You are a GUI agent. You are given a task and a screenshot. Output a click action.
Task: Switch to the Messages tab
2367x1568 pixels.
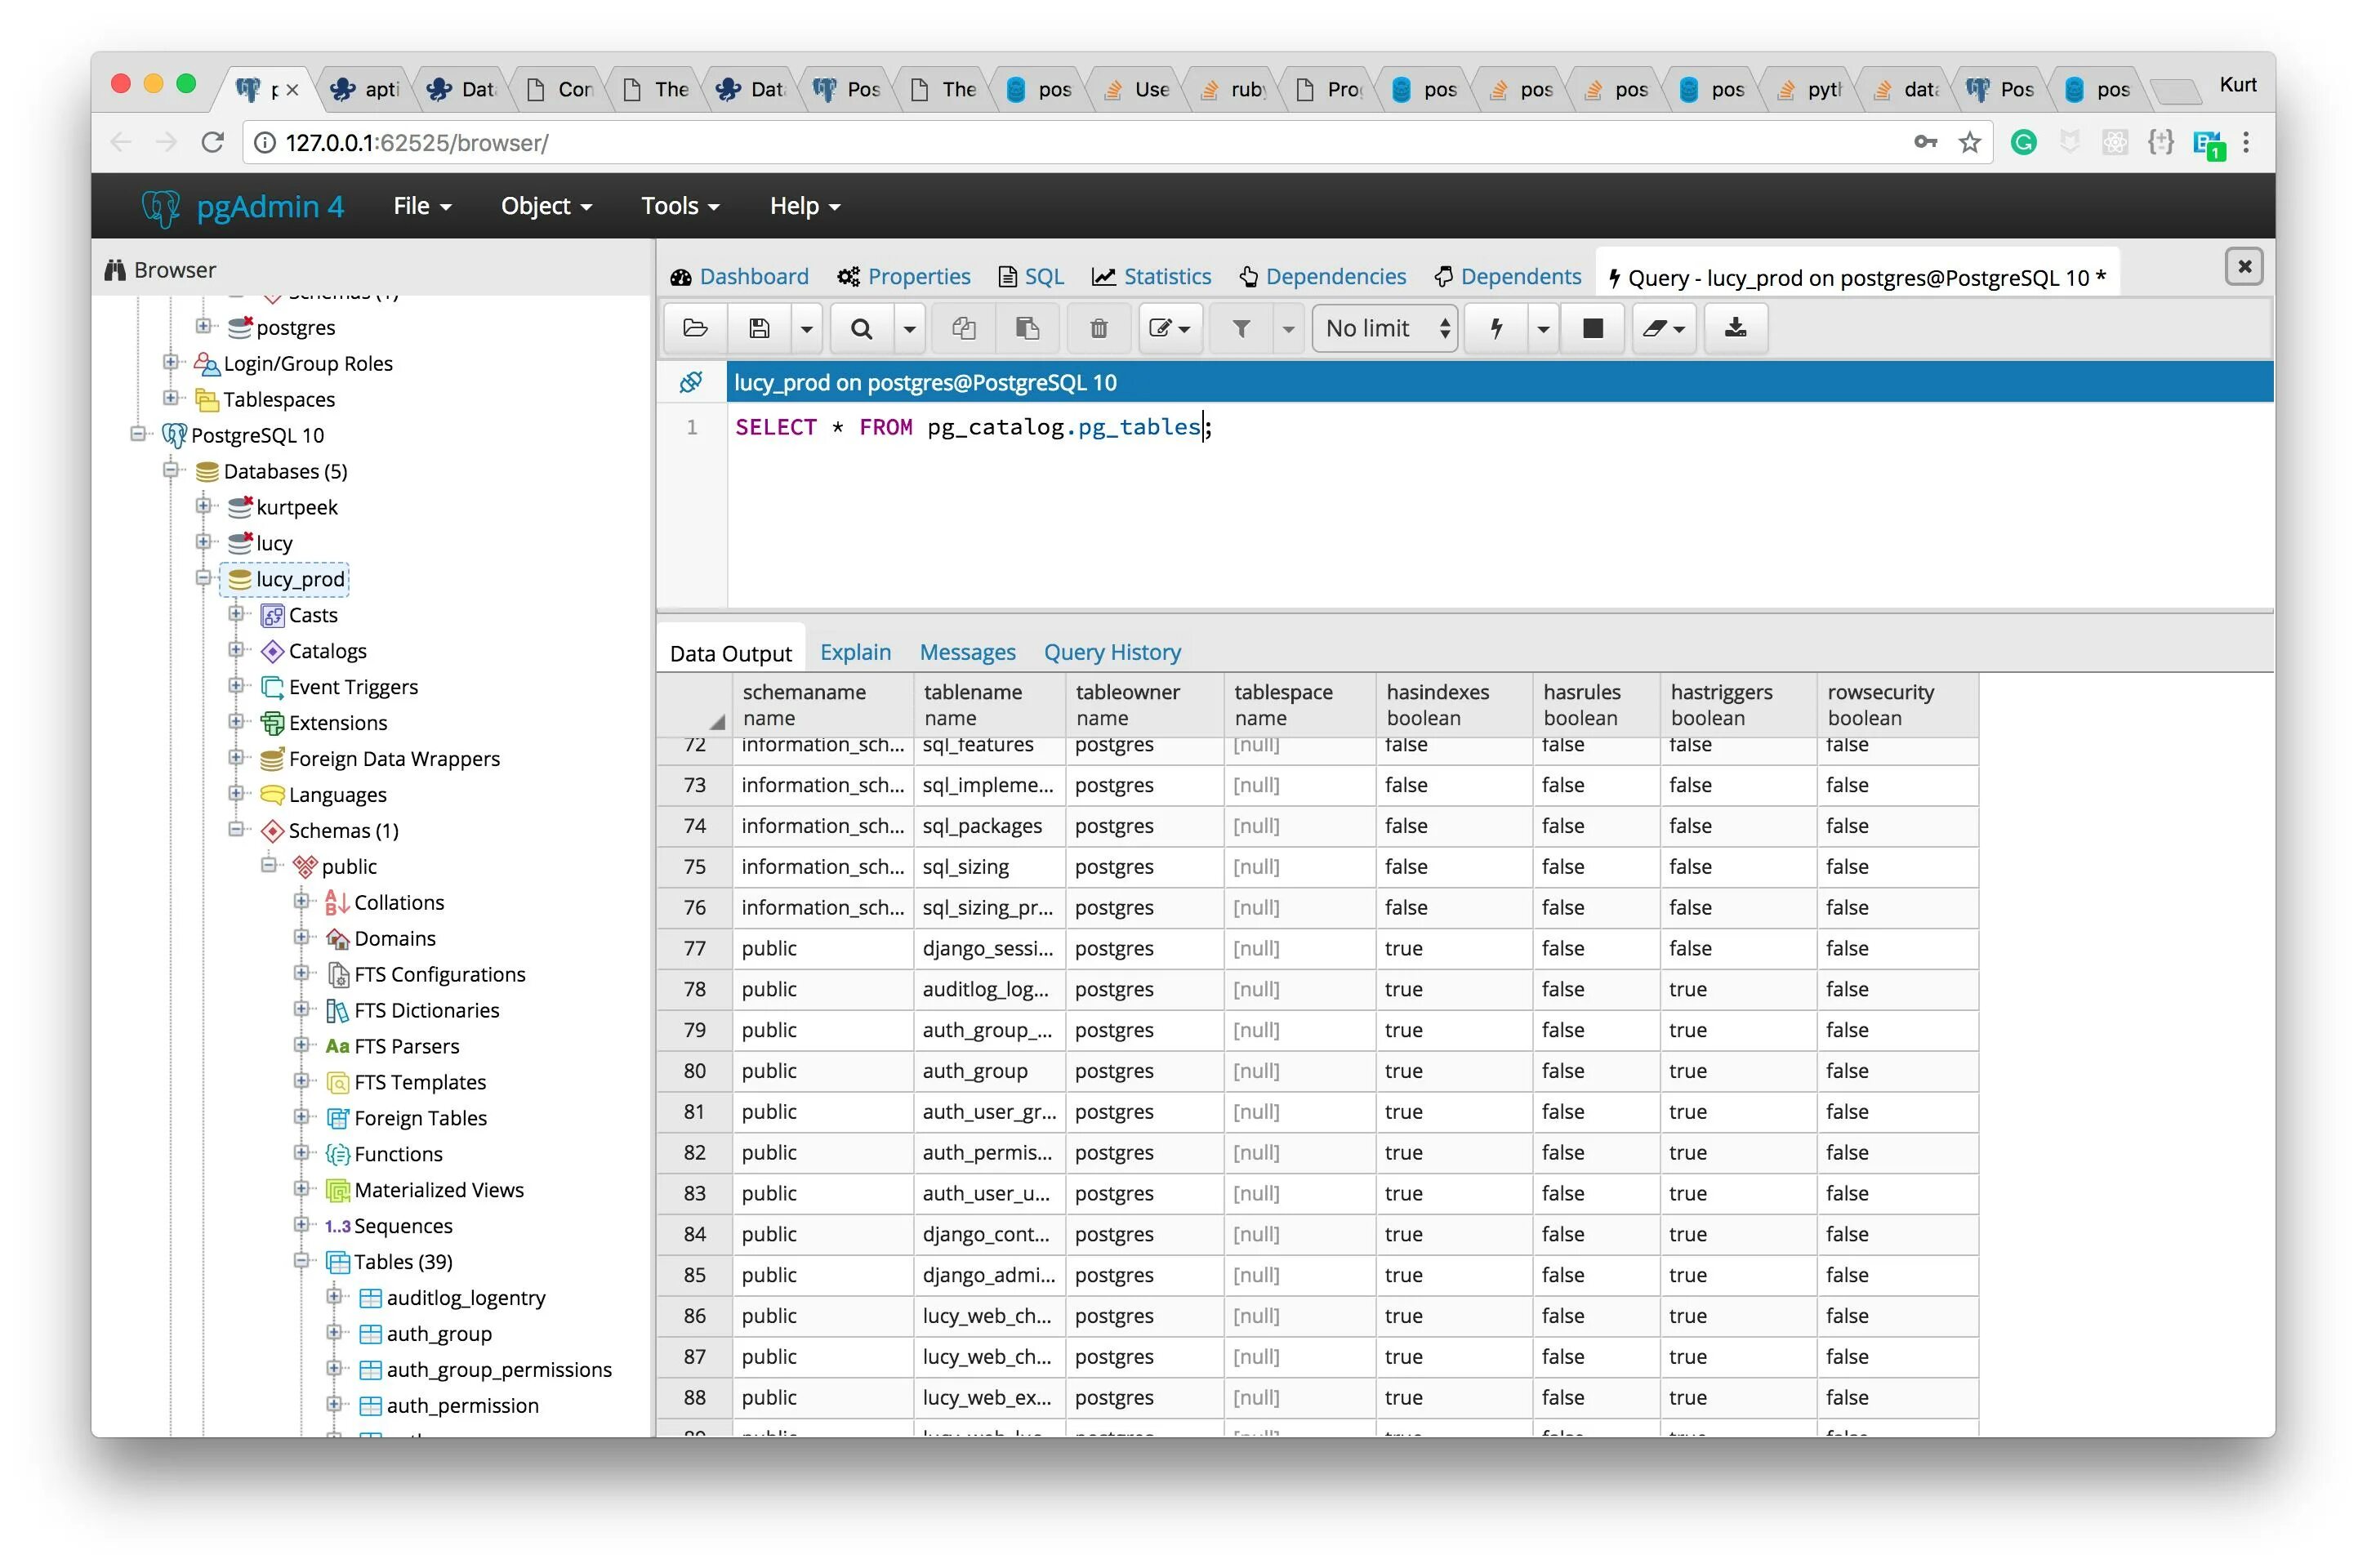point(967,652)
